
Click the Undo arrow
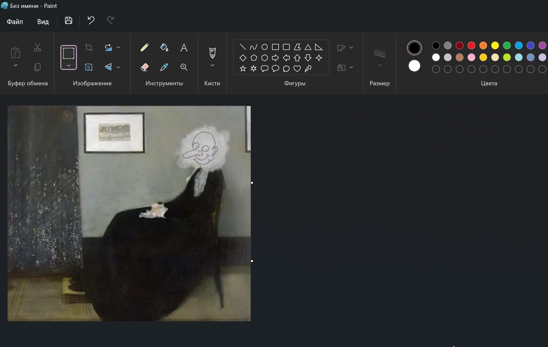91,21
